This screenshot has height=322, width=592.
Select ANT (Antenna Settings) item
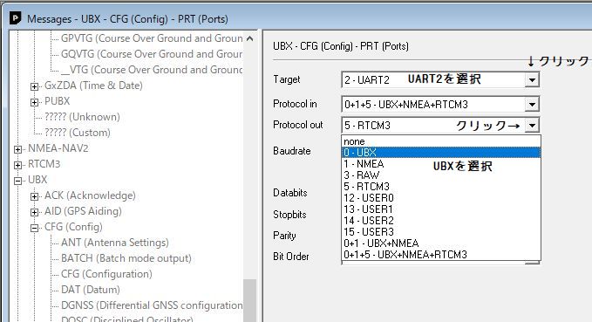115,243
